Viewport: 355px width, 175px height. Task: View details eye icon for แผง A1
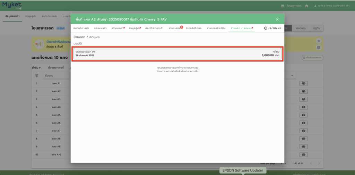[303, 84]
